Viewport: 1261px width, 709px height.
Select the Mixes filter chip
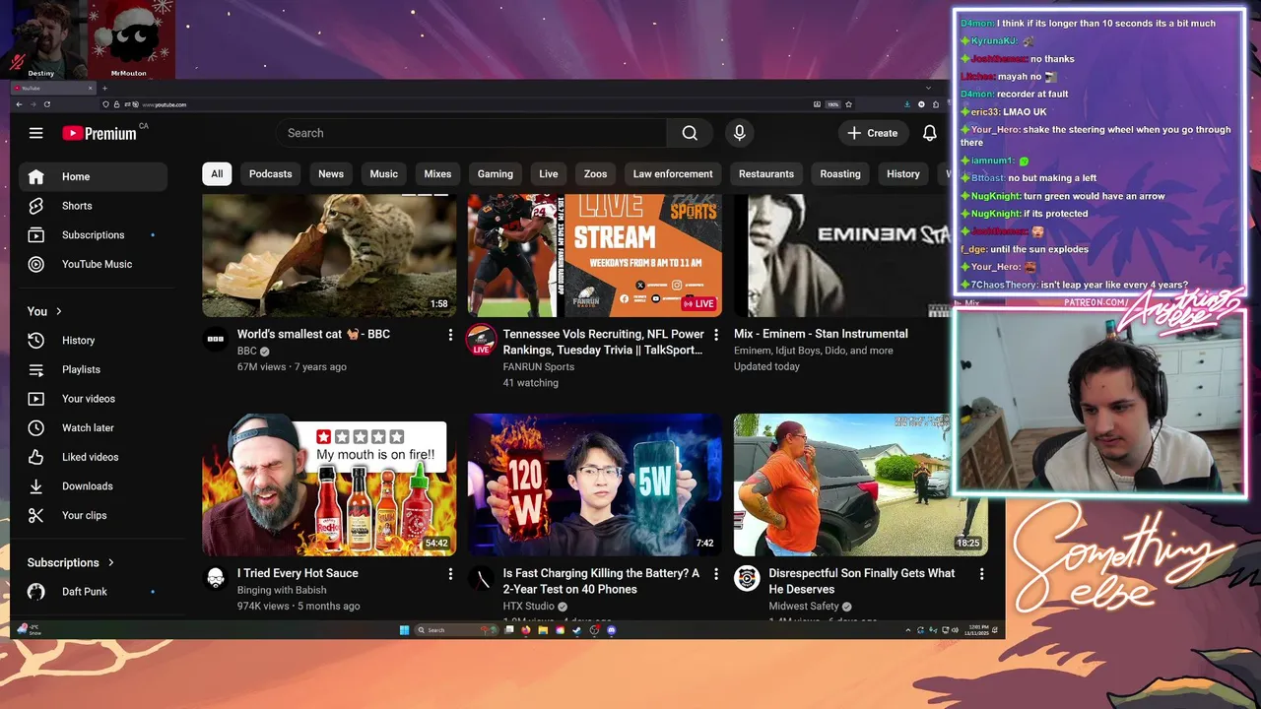click(437, 174)
